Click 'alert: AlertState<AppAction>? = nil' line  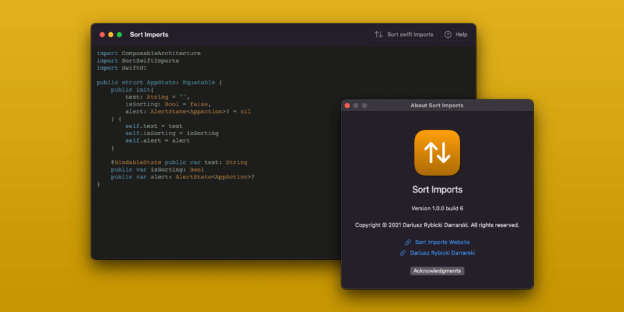point(188,111)
